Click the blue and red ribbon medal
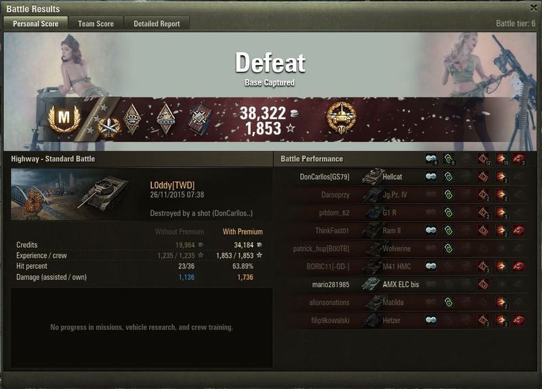Image resolution: width=542 pixels, height=389 pixels. pyautogui.click(x=200, y=119)
